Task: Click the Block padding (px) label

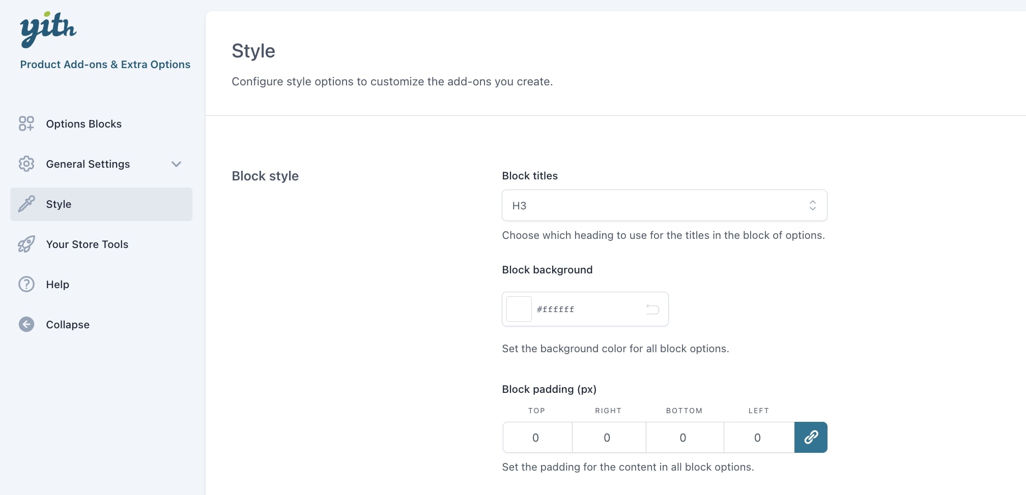Action: coord(549,389)
